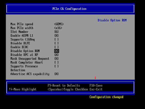Click the F9=Reset to Defaults hint
145x109 pixels.
pos(64,85)
